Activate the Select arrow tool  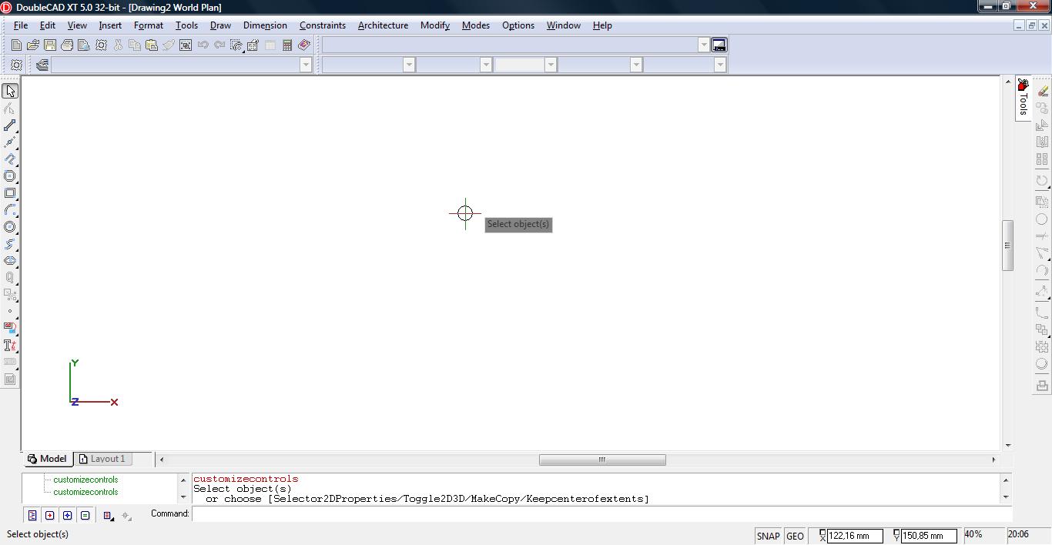tap(10, 92)
